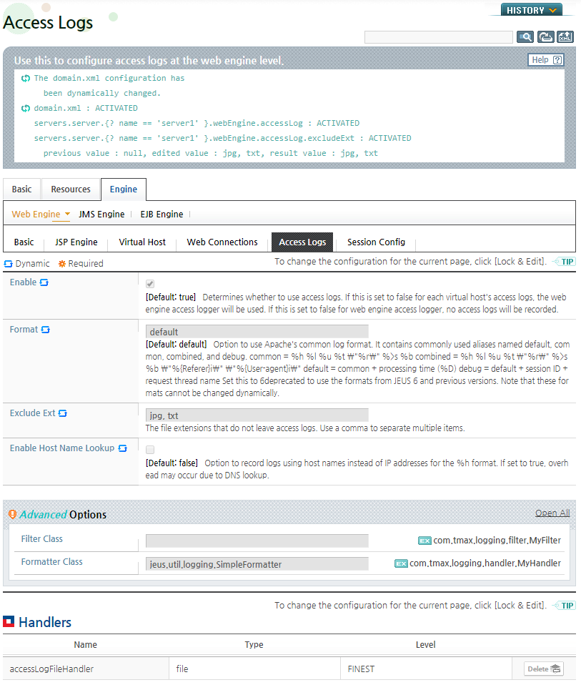Toggle the Enable access logs checkbox
The height and width of the screenshot is (685, 581).
point(150,284)
